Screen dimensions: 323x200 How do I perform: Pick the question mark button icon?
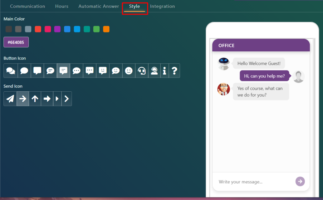174,71
